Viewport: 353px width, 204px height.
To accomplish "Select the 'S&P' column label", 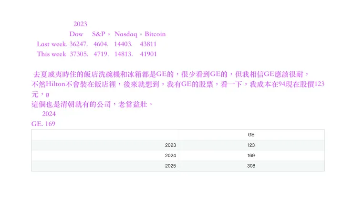I will pyautogui.click(x=99, y=34).
